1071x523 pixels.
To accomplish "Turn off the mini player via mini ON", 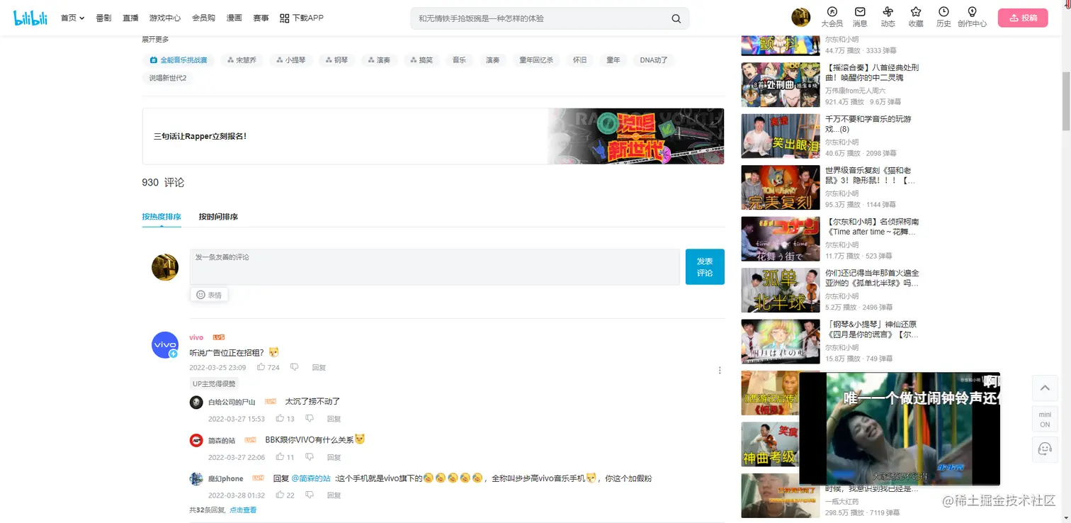I will (1044, 419).
